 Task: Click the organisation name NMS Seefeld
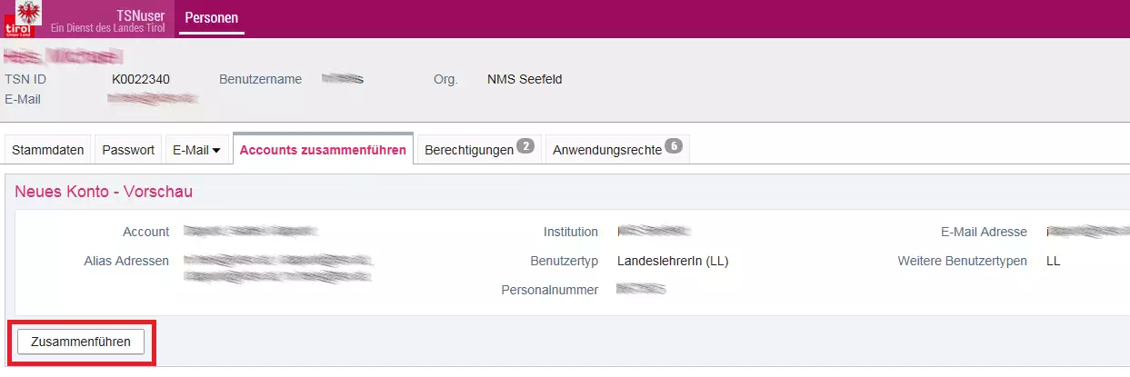click(525, 79)
